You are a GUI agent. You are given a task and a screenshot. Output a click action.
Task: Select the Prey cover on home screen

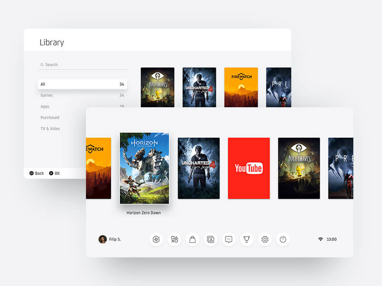pos(340,168)
